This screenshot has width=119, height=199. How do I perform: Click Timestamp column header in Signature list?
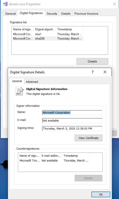coord(69,29)
